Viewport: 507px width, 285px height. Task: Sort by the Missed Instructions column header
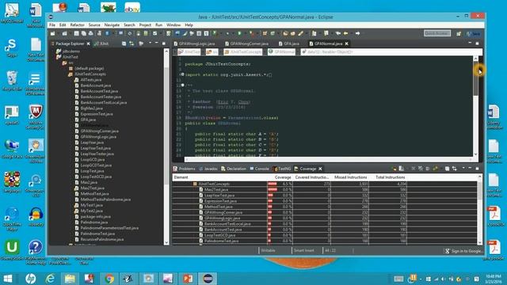350,177
